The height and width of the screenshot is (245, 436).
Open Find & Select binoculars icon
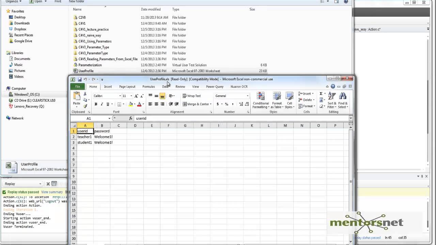point(343,100)
